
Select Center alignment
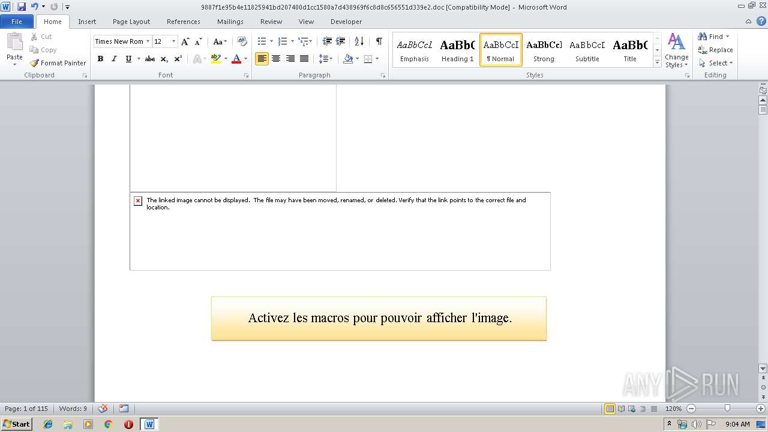point(276,59)
